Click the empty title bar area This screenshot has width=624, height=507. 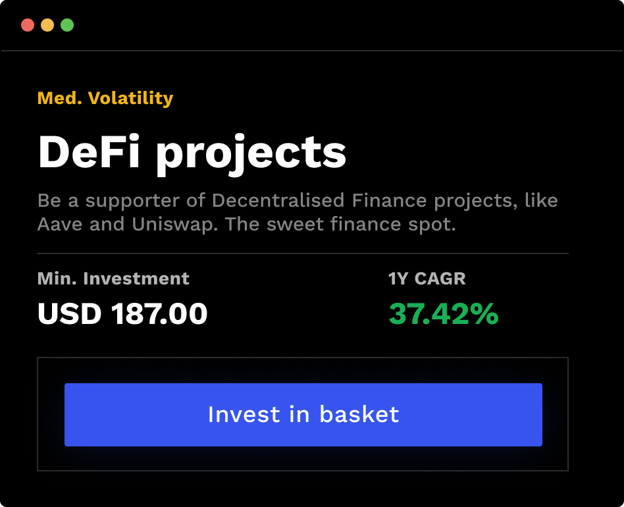coord(329,25)
